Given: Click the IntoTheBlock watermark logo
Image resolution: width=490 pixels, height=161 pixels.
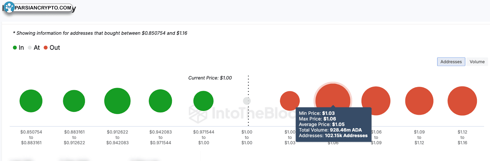Looking at the screenshot, I should [x=242, y=113].
